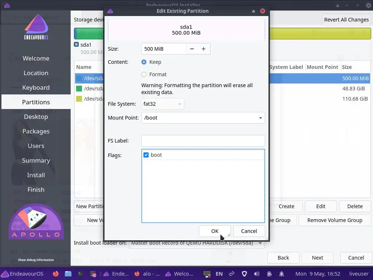
Task: Click into the FS Label field
Action: point(203,141)
